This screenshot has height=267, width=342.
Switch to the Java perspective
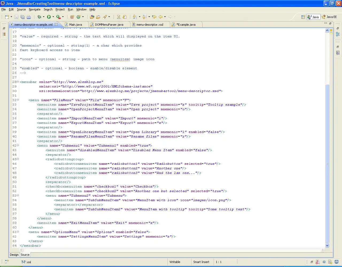[x=313, y=17]
